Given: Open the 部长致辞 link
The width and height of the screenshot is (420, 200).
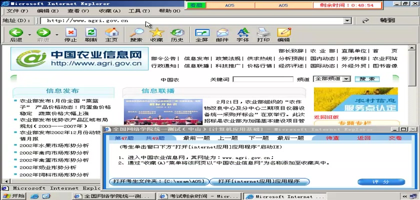Looking at the screenshot, I should click(291, 51).
